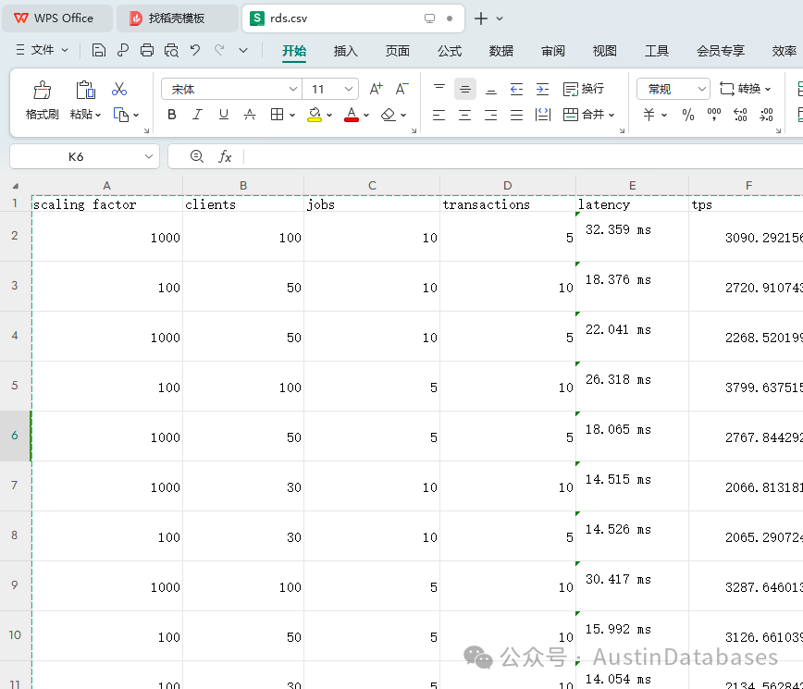Open the font size dropdown
Screen dimensions: 803x689
(x=349, y=89)
